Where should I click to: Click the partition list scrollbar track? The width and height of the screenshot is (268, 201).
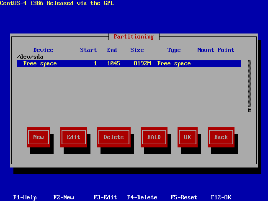point(250,84)
